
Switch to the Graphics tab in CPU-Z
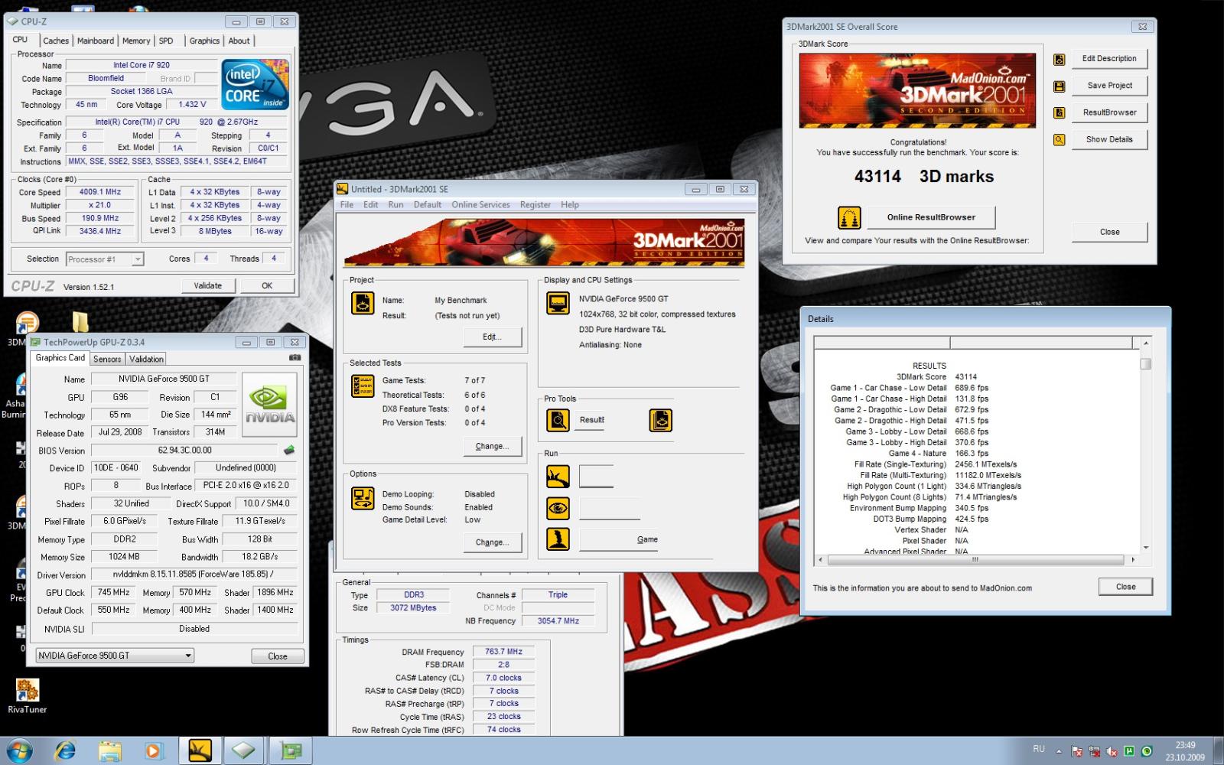coord(204,41)
